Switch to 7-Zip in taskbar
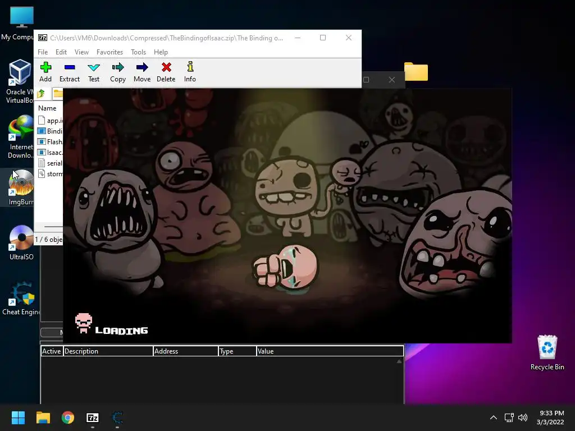 [93, 418]
